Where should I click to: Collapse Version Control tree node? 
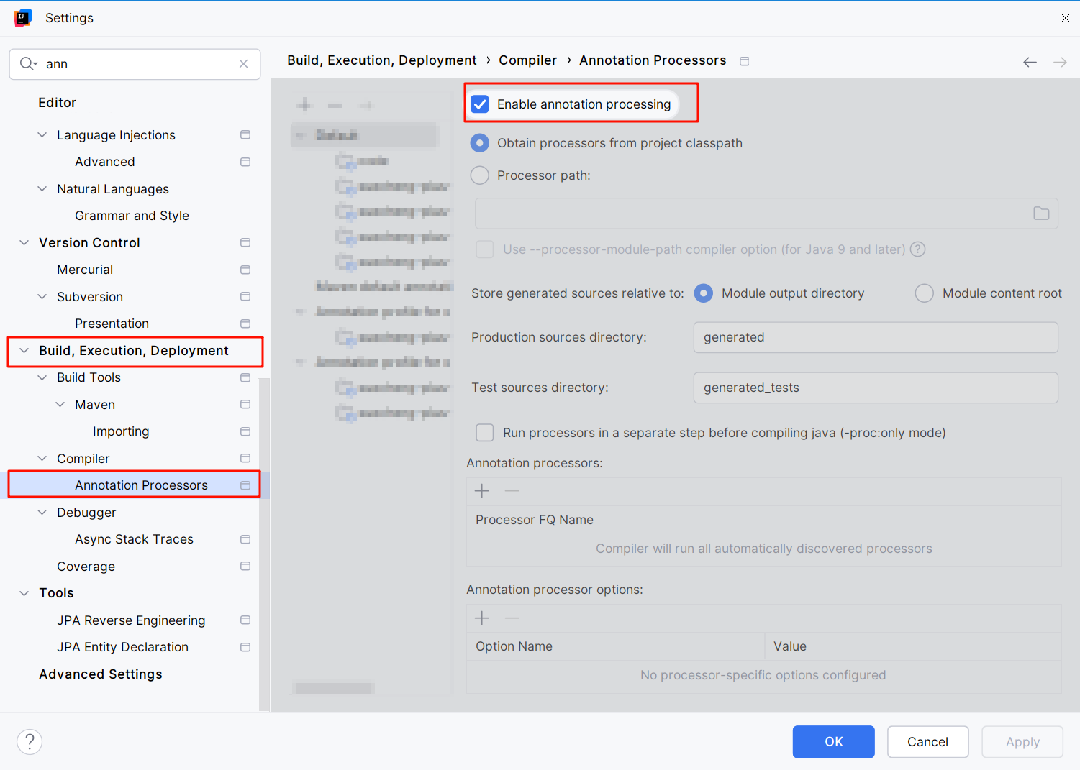pyautogui.click(x=24, y=243)
